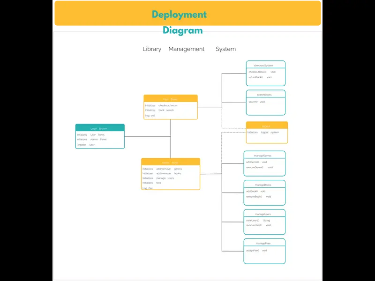The height and width of the screenshot is (281, 375).
Task: Select the manageGenres class title
Action: pos(262,156)
